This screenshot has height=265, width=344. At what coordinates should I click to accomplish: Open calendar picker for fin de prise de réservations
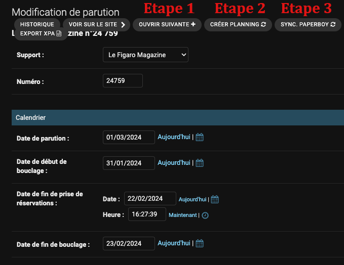[215, 199]
